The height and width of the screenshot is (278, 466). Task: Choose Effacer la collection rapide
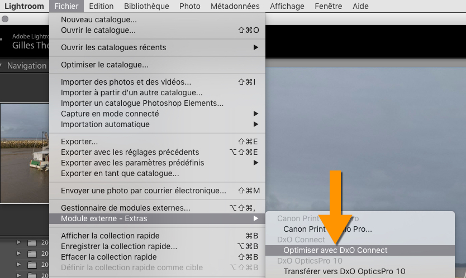click(x=157, y=257)
